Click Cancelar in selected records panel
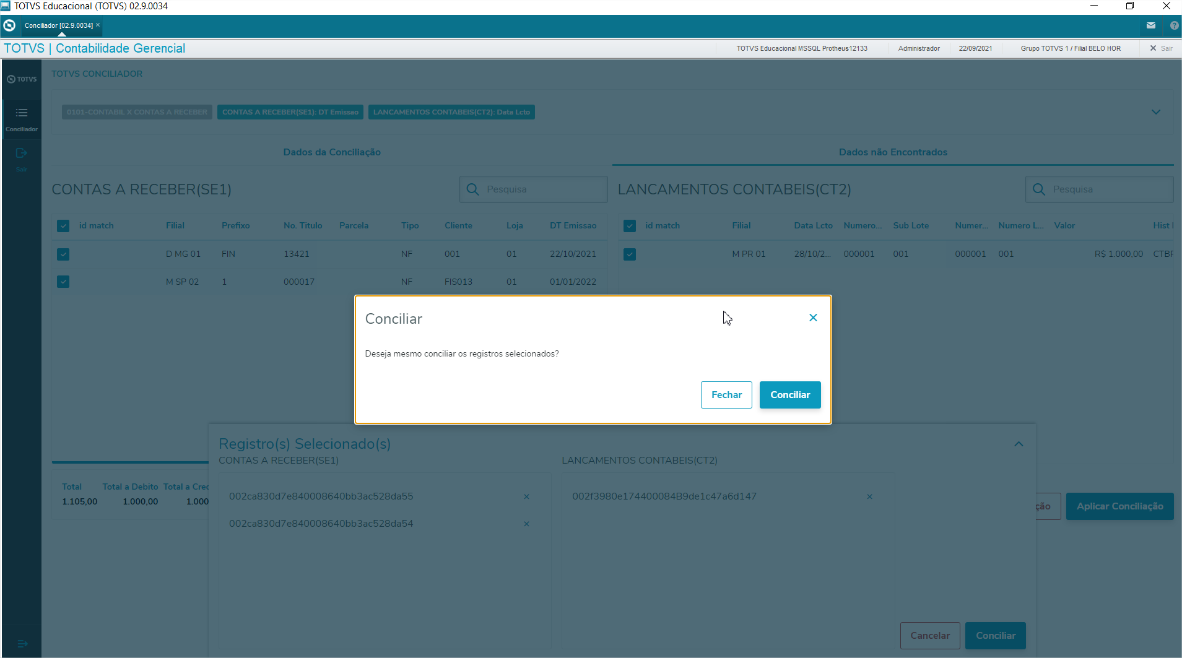Viewport: 1182px width, 658px height. 930,636
